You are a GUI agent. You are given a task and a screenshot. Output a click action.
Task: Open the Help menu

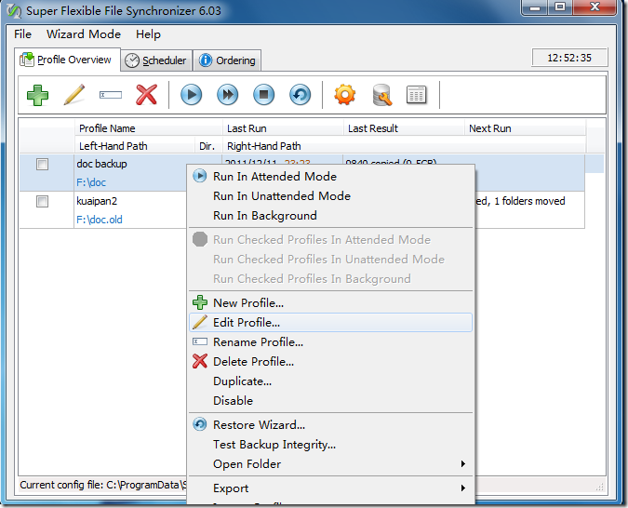148,34
